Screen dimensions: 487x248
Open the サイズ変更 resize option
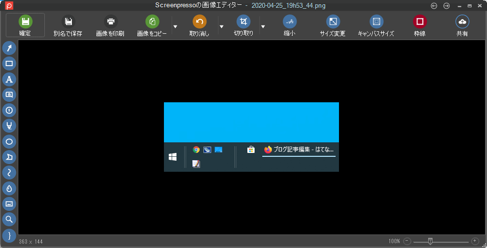click(333, 25)
